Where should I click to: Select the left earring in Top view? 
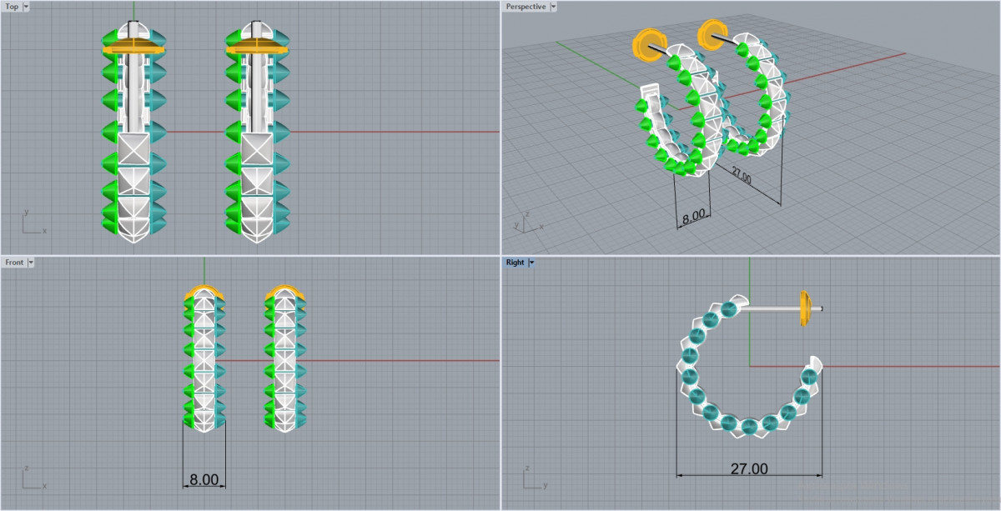click(x=133, y=133)
